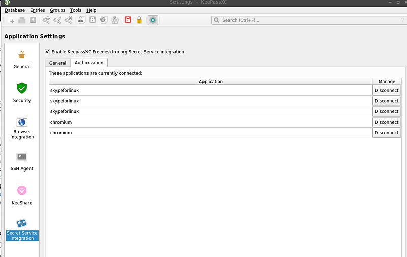Go to Browser Integration settings
The height and width of the screenshot is (257, 407).
(22, 128)
